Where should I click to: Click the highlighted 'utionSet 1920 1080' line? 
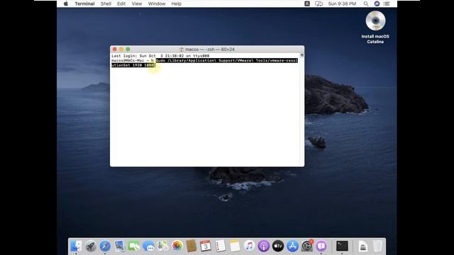coord(133,65)
